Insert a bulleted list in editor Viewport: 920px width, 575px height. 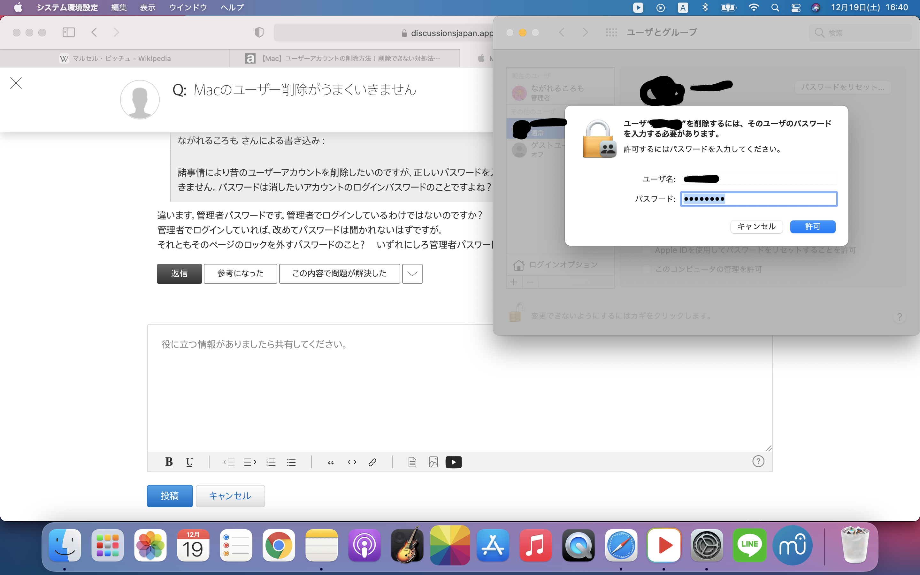(292, 462)
